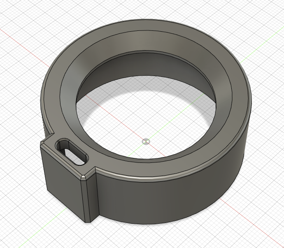Click the origin point marker on the grid

[146, 141]
